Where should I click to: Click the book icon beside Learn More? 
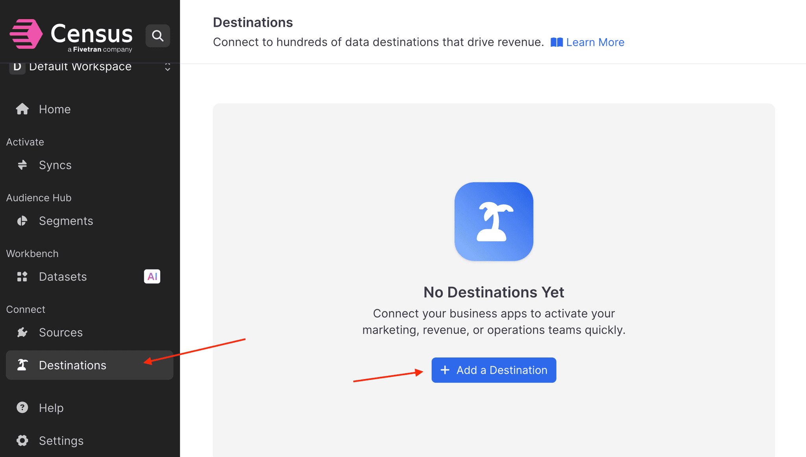click(556, 42)
